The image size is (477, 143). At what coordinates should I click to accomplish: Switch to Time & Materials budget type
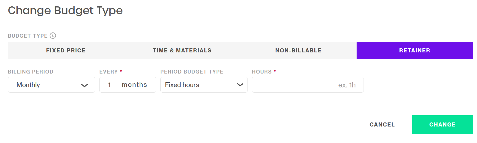pyautogui.click(x=182, y=50)
